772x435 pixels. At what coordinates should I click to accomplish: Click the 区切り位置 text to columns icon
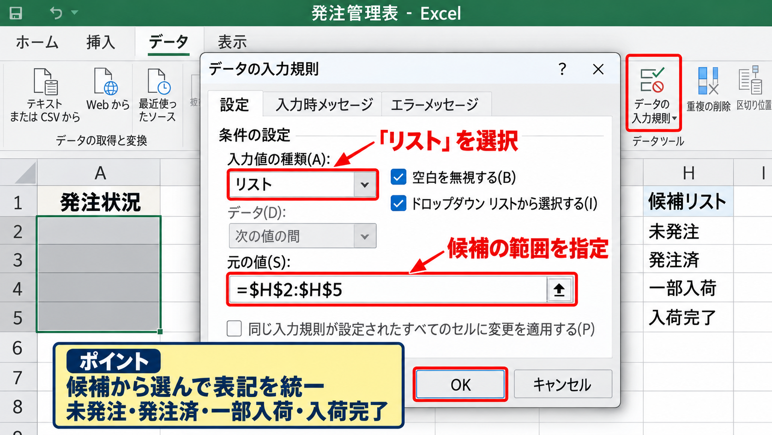tap(754, 89)
